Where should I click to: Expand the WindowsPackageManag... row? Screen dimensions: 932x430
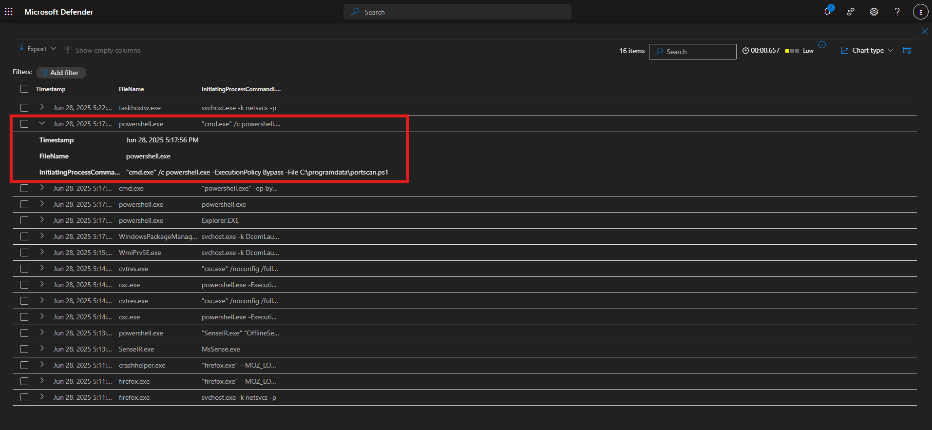pyautogui.click(x=42, y=236)
